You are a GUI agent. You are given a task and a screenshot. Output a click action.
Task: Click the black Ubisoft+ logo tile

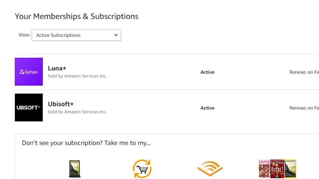point(29,107)
